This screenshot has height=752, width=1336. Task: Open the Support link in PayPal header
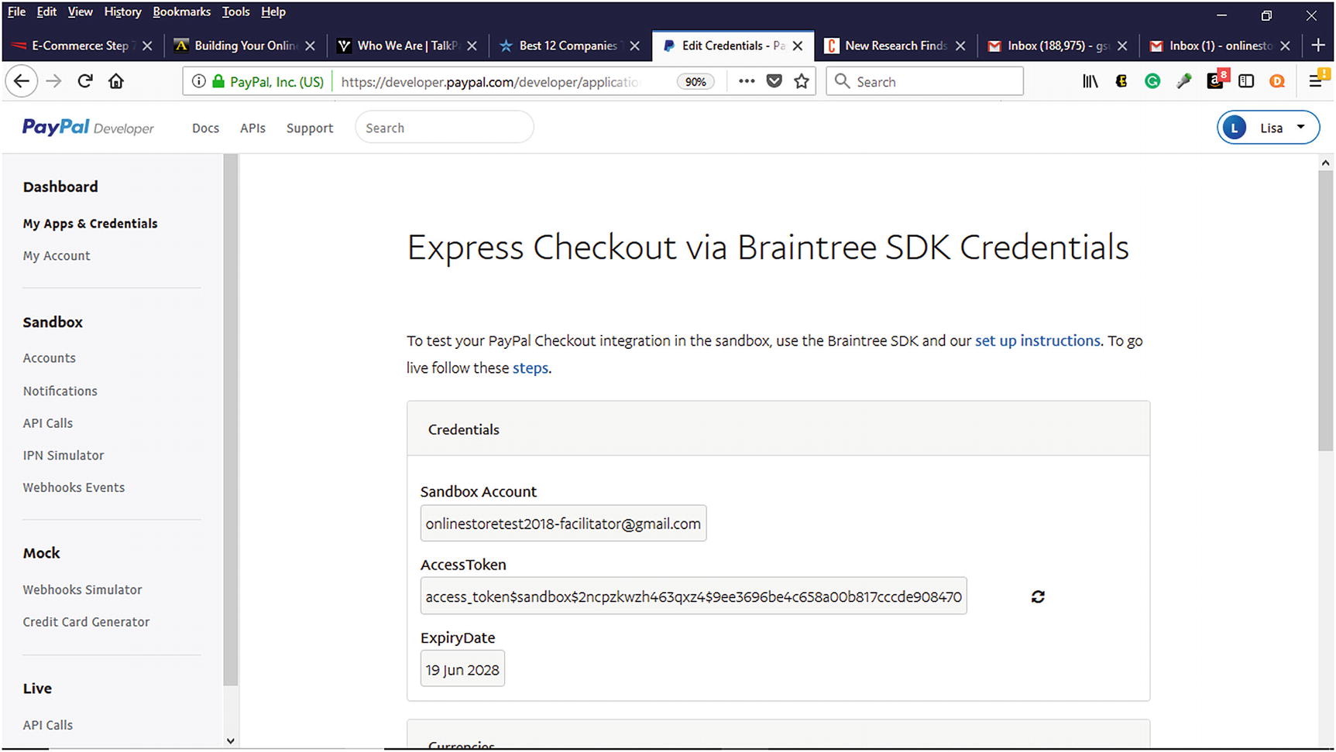click(310, 128)
